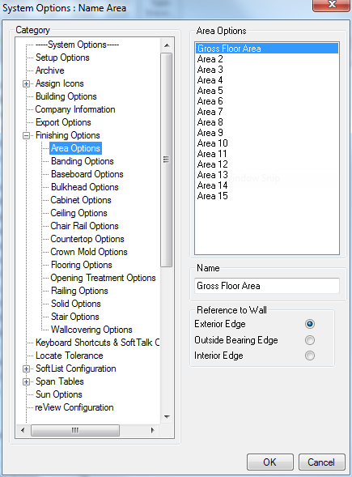The height and width of the screenshot is (477, 352).
Task: Select the Outside Bearing Edge radio button
Action: tap(310, 340)
